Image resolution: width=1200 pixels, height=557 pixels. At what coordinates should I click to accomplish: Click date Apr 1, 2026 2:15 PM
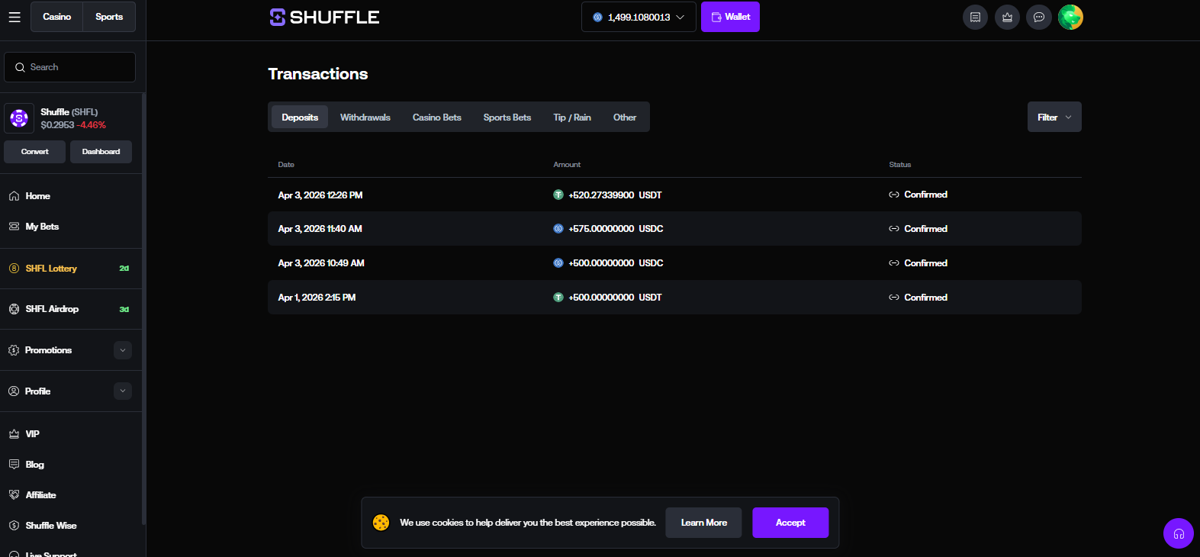pos(317,298)
